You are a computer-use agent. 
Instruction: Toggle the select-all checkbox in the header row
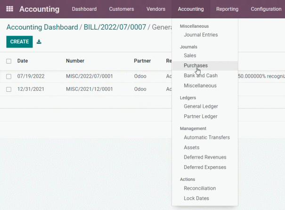tap(9, 61)
